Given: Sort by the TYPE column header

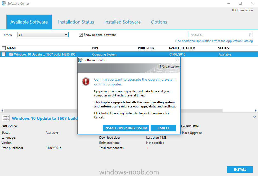Looking at the screenshot, I should [95, 48].
